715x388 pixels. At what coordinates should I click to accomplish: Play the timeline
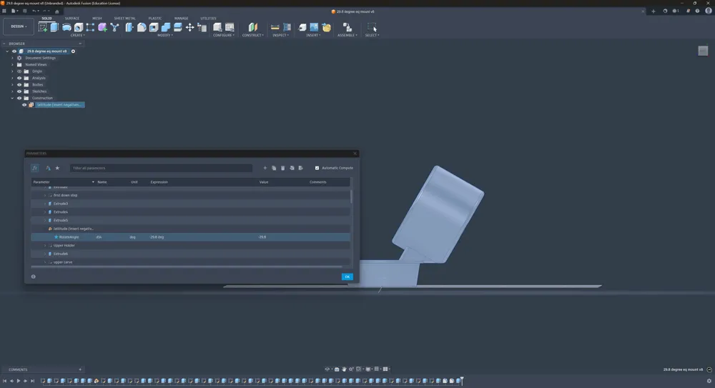click(19, 381)
